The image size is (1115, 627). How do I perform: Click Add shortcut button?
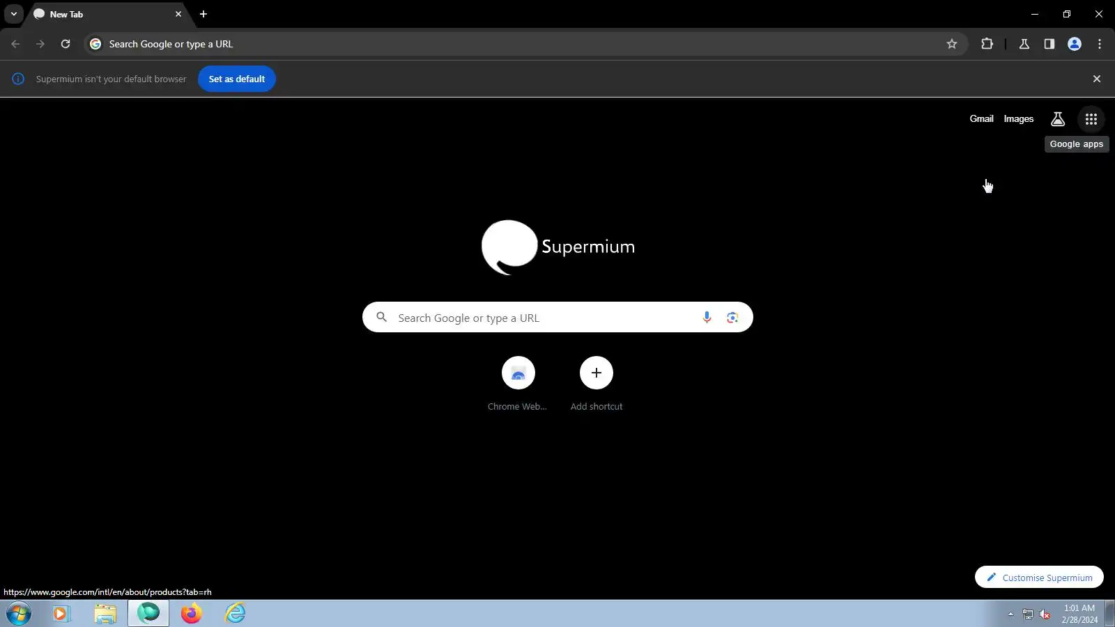click(597, 385)
